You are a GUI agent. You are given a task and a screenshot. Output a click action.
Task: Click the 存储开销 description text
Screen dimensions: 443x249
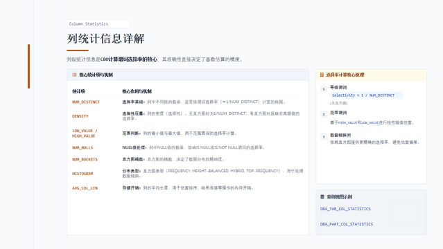point(189,188)
